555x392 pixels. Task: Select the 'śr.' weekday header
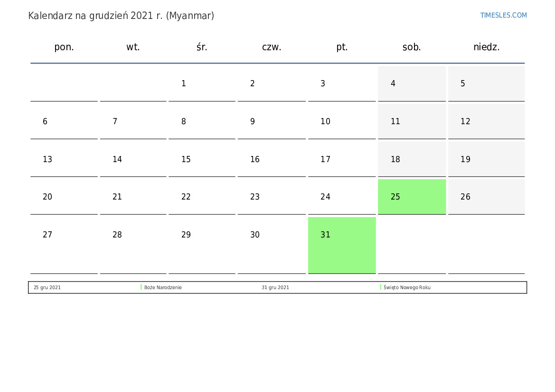click(x=202, y=47)
